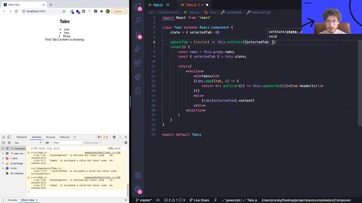Viewport: 362px width, 203px height.
Task: Toggle the console live expression eye icon
Action: click(48, 143)
